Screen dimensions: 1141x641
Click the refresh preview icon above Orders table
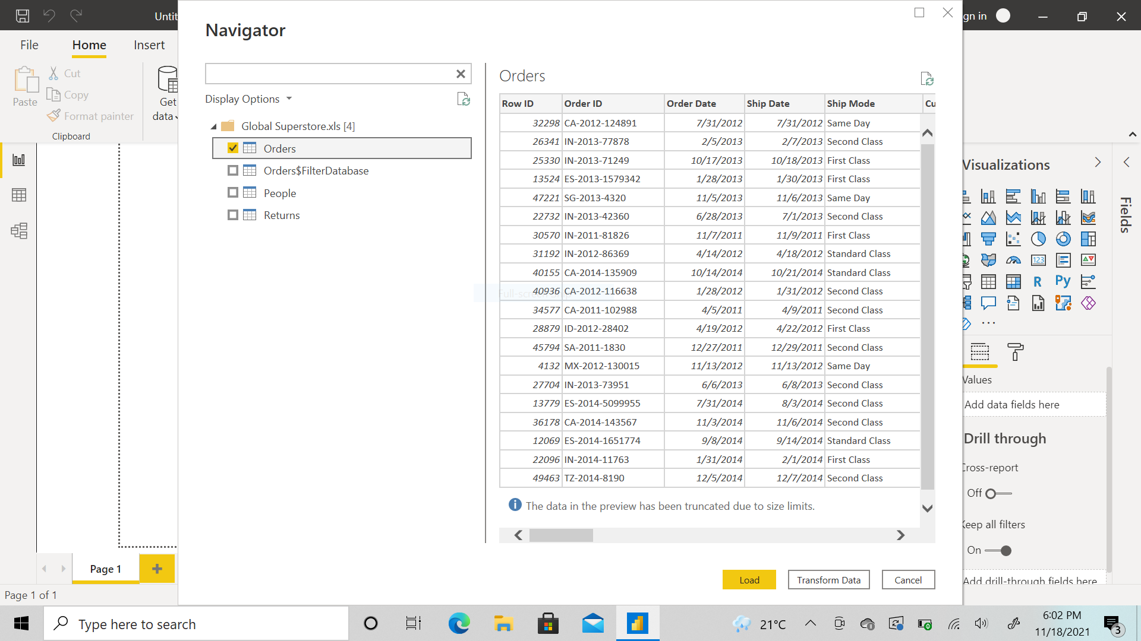coord(926,78)
